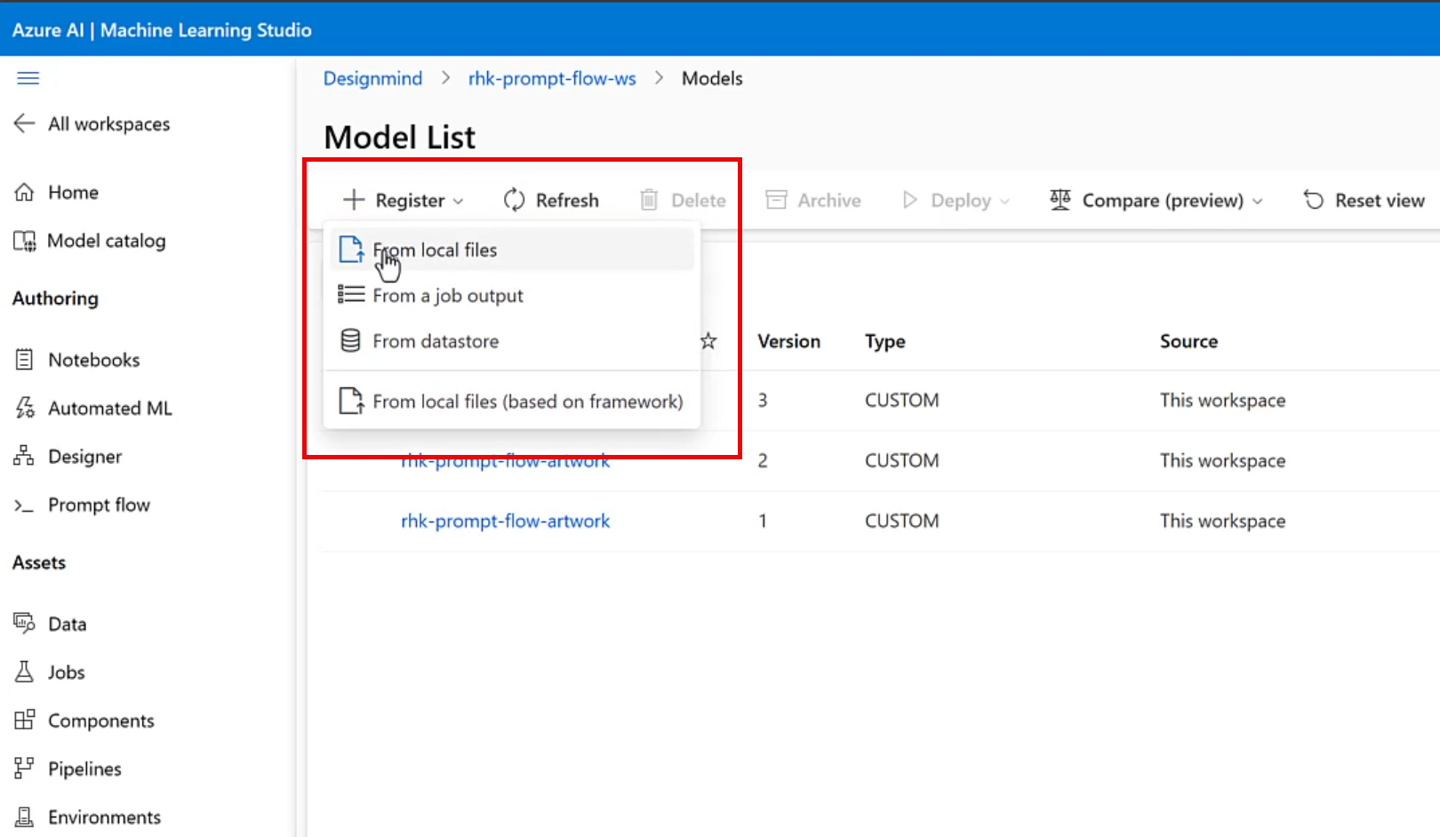Choose From a job output
This screenshot has height=837, width=1440.
[447, 296]
